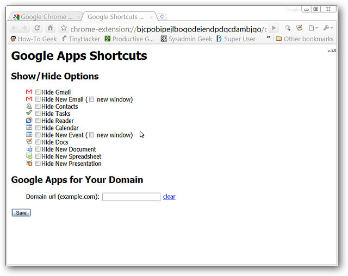Click the calendar icon beside Hide New Event
This screenshot has height=276, width=348.
tap(29, 134)
